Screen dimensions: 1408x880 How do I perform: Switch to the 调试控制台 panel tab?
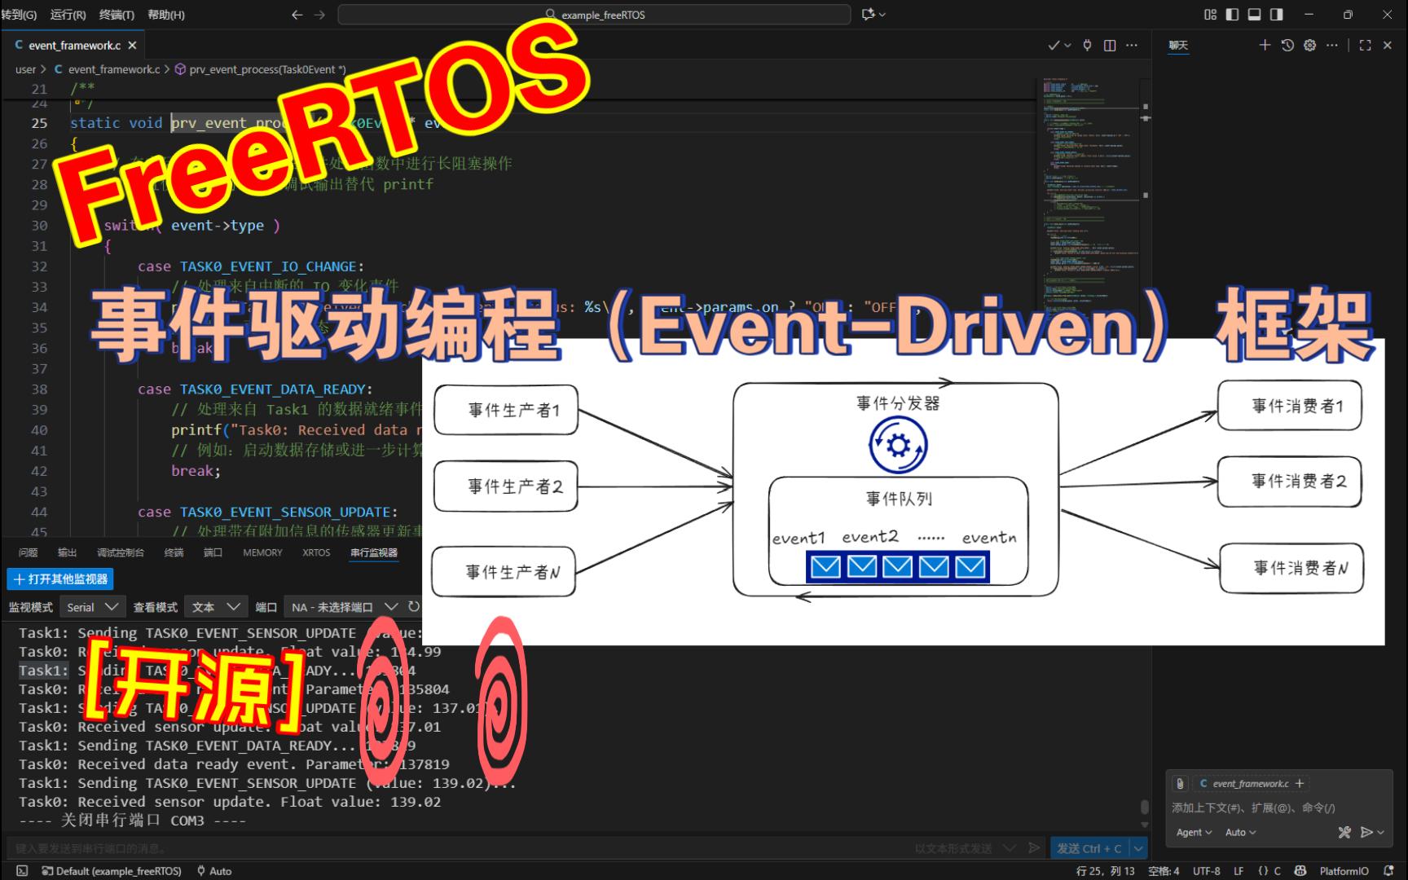[121, 552]
